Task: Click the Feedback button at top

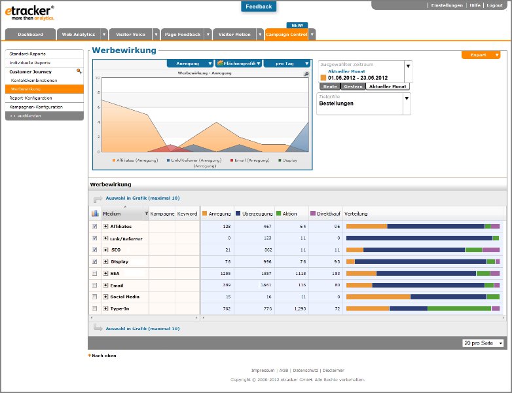Action: pos(259,7)
